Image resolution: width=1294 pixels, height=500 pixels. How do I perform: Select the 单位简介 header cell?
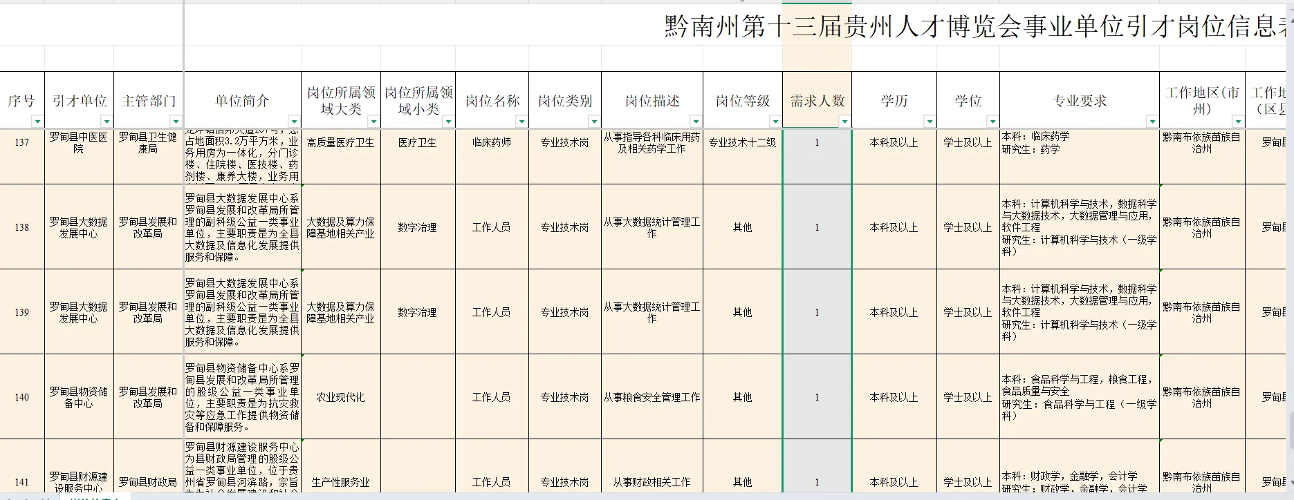pyautogui.click(x=242, y=101)
